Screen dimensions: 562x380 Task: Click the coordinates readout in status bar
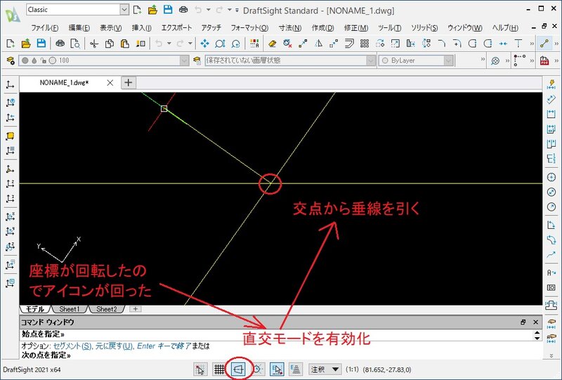coord(387,369)
